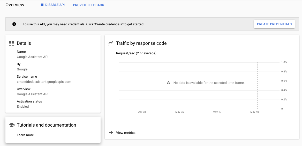Click the 1.0/s y-axis label

pyautogui.click(x=284, y=62)
